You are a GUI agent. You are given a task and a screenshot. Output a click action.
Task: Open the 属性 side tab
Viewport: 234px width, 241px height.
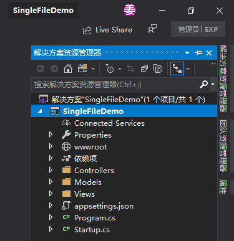tap(223, 187)
